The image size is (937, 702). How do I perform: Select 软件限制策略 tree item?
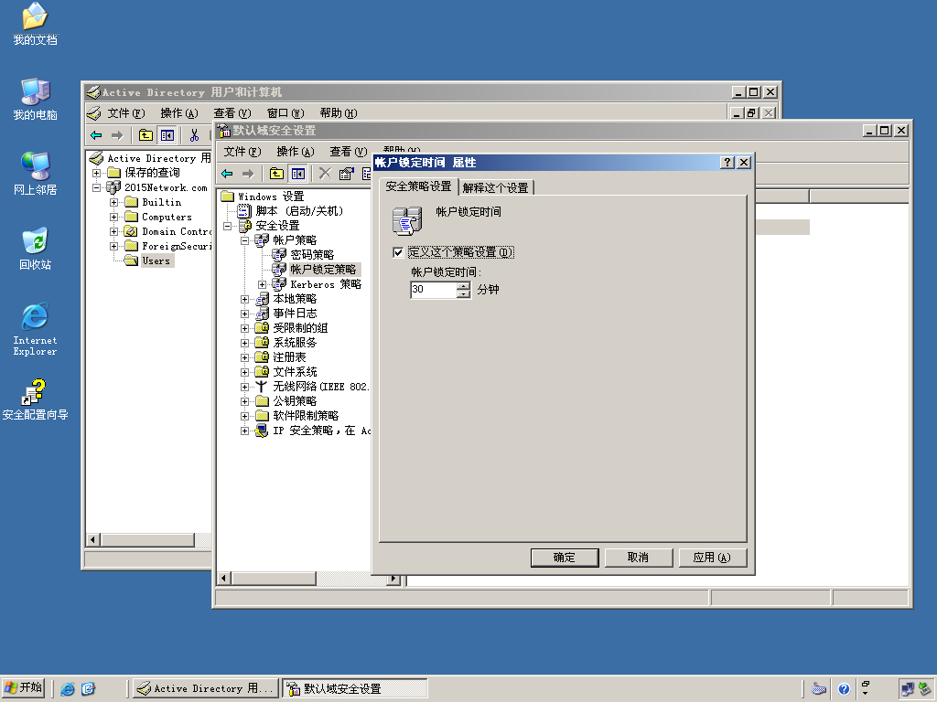point(306,416)
